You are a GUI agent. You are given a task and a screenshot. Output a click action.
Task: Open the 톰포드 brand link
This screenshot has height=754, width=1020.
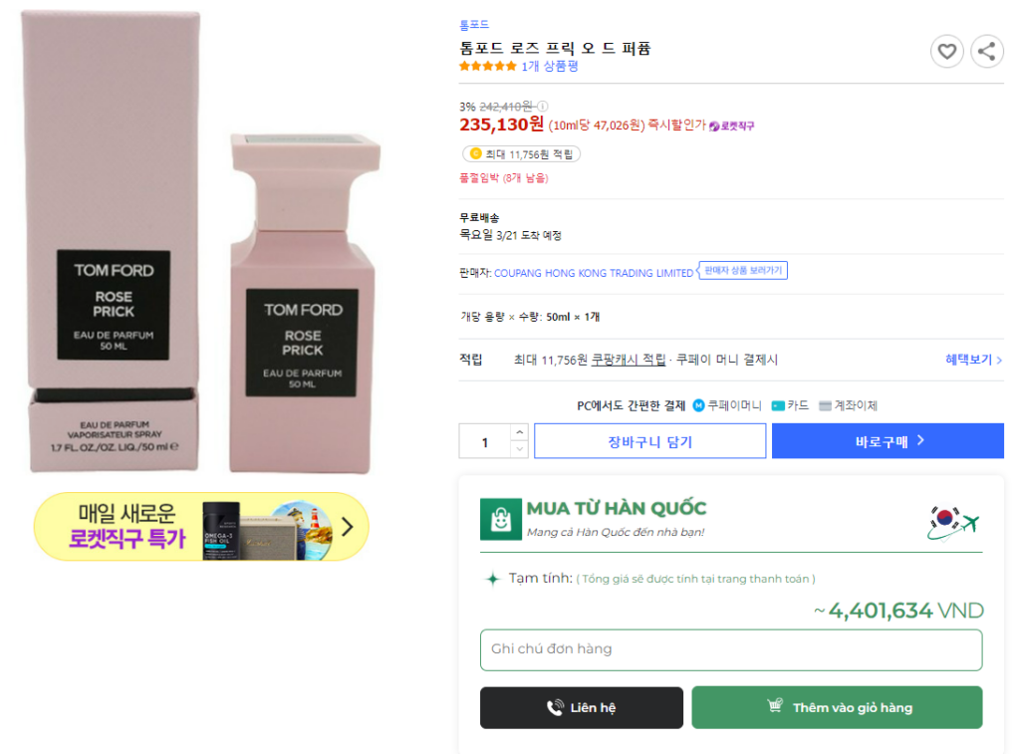pyautogui.click(x=474, y=25)
